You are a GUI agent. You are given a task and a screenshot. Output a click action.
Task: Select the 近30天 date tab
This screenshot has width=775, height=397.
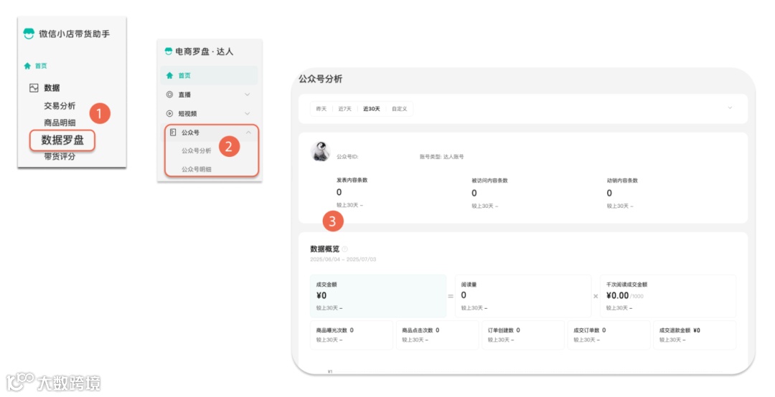click(x=372, y=109)
